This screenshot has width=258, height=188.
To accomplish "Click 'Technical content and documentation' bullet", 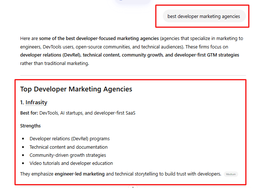I will (x=68, y=147).
